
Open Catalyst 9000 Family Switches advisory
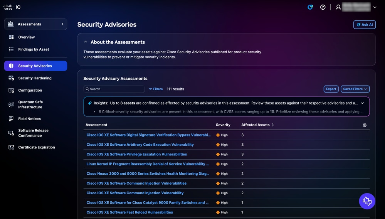coord(147,202)
